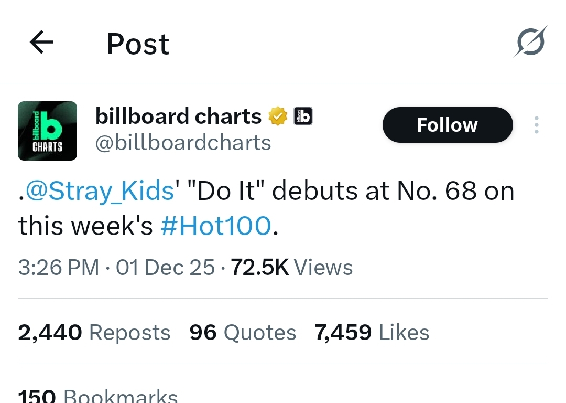Open billboard charts profile picture
This screenshot has height=403, width=566.
pyautogui.click(x=48, y=131)
